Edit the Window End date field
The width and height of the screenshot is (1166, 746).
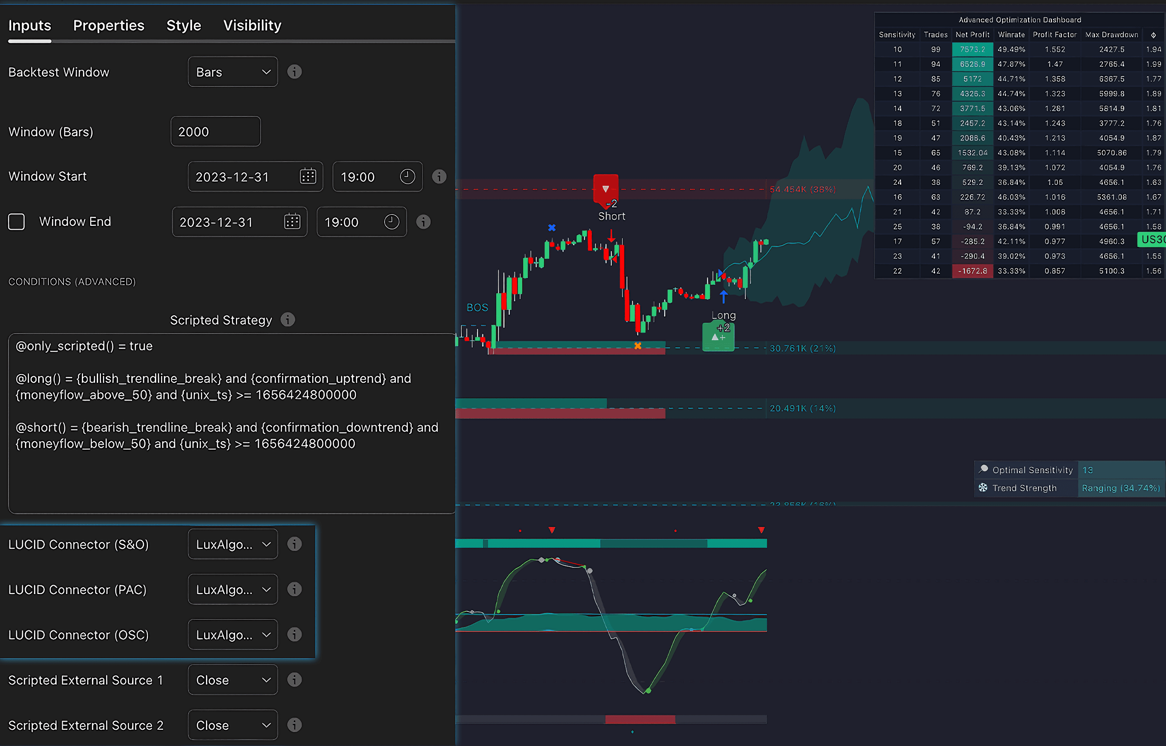click(x=239, y=222)
